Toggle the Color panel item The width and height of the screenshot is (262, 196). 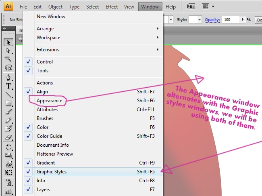(x=93, y=127)
